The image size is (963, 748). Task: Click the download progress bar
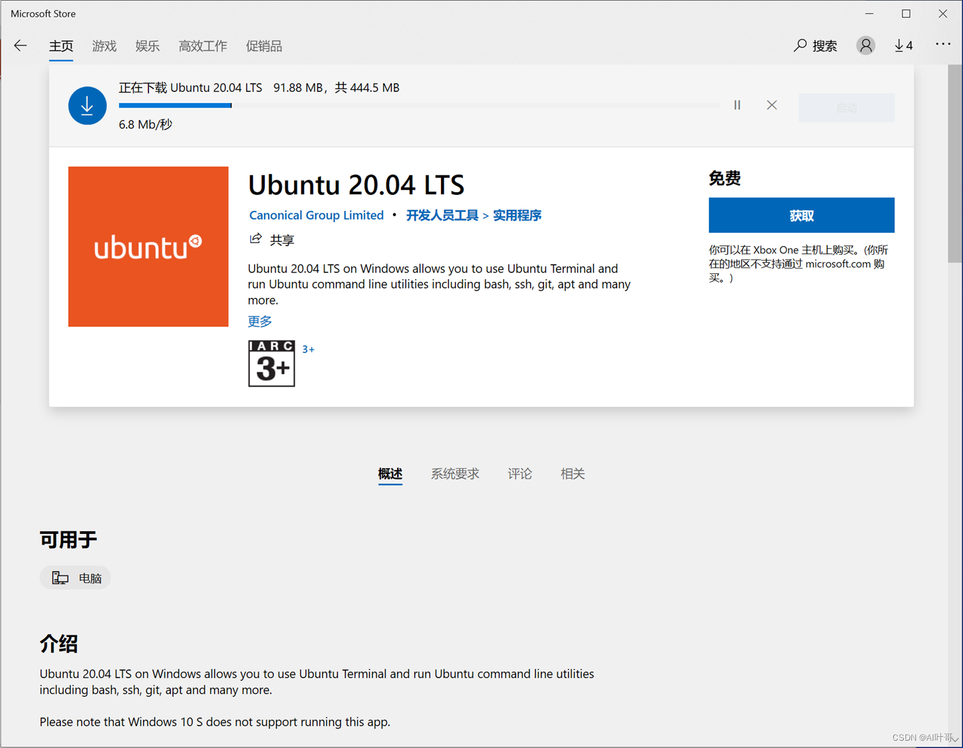pos(419,105)
